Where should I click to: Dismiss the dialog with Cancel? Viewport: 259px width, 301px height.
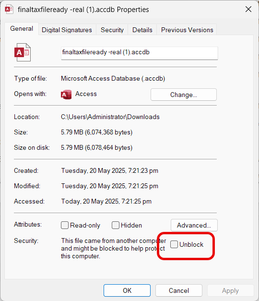(179, 290)
